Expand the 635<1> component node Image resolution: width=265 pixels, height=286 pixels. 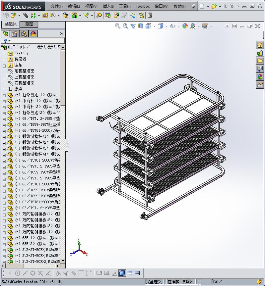pyautogui.click(x=4, y=239)
